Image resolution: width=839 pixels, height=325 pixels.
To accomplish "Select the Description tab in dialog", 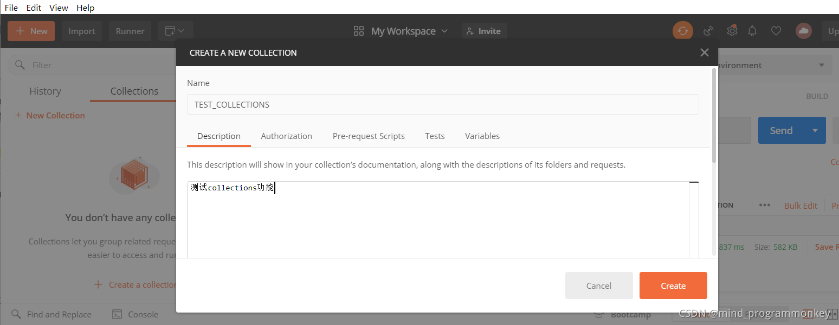I will [219, 136].
